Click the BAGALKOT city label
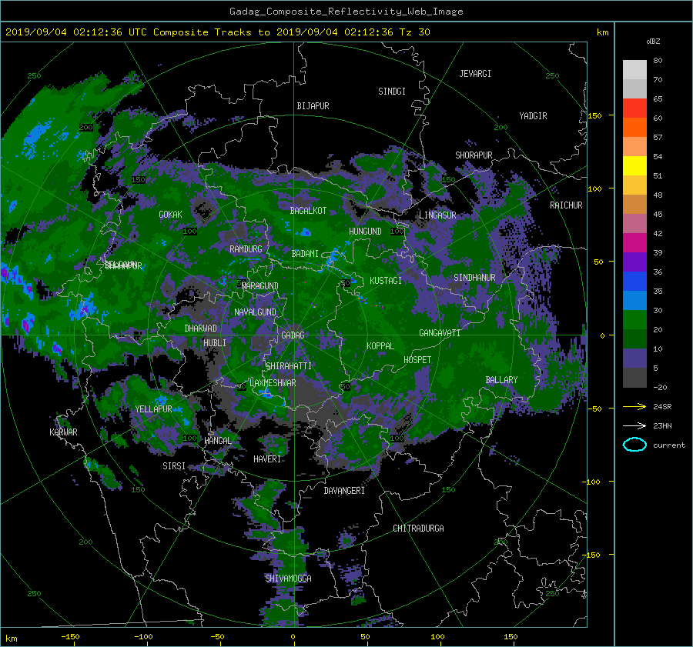Viewport: 693px width, 647px height. point(308,211)
